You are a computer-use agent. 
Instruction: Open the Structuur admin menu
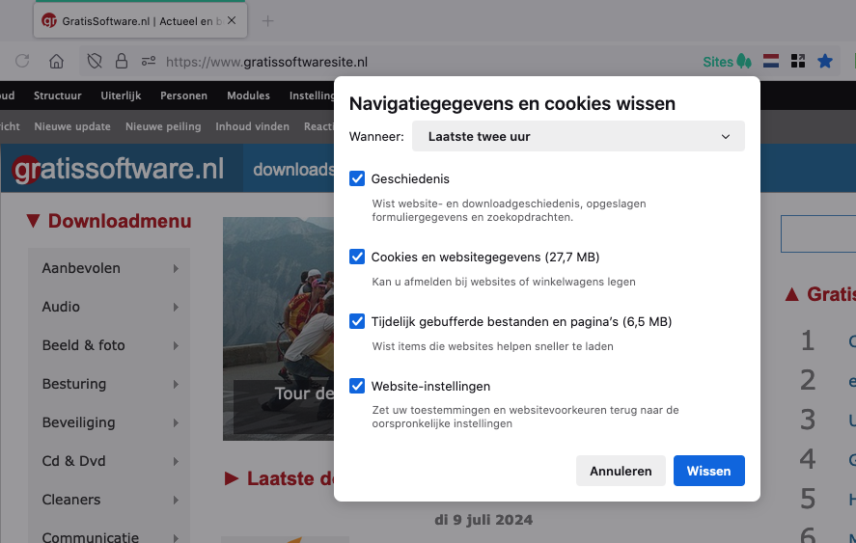click(58, 95)
